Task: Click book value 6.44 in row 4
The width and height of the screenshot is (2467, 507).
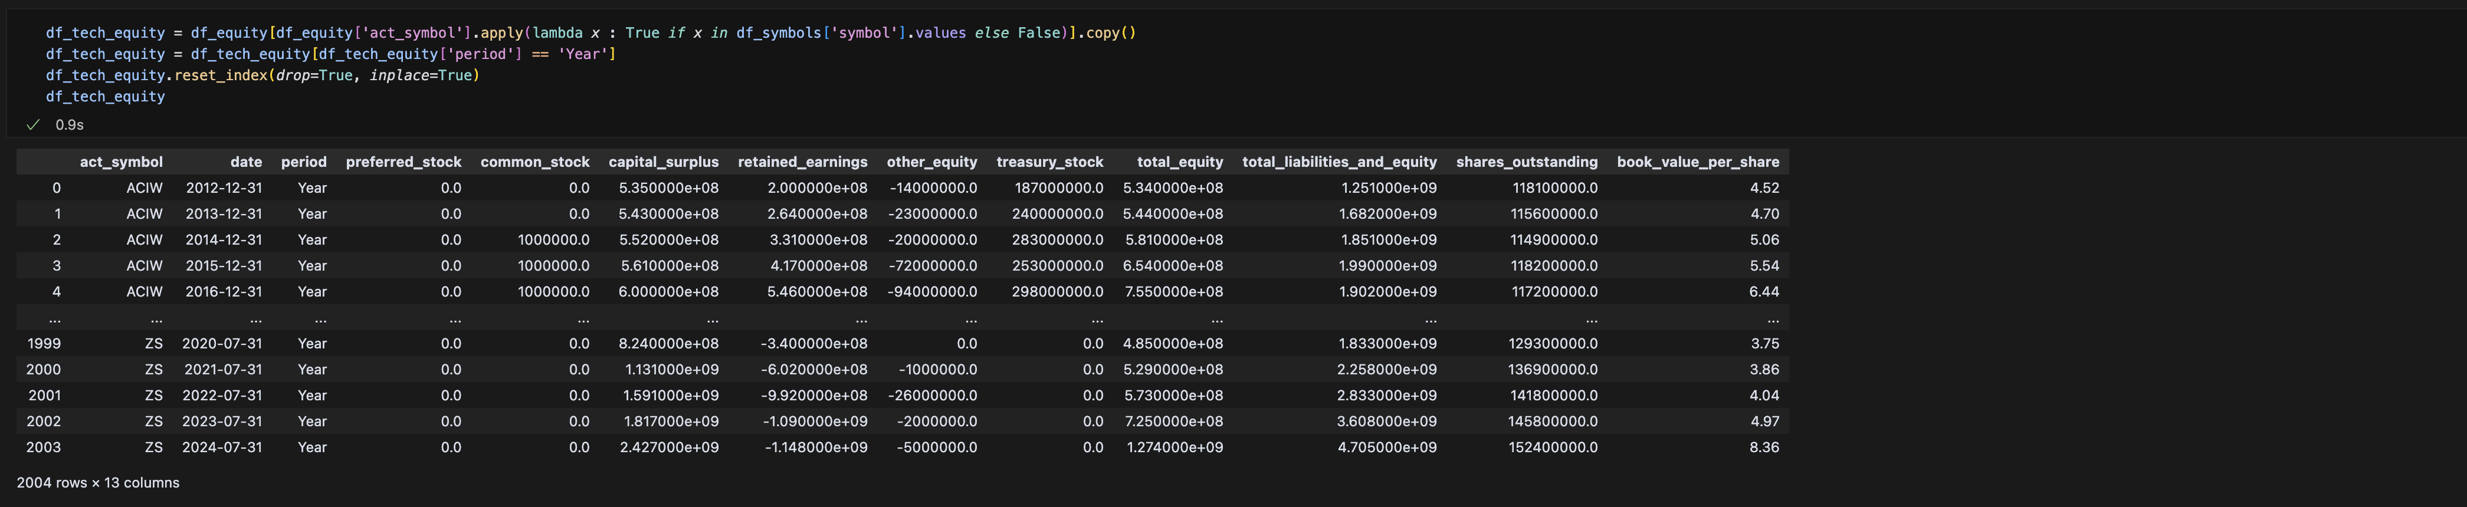Action: pyautogui.click(x=1764, y=291)
